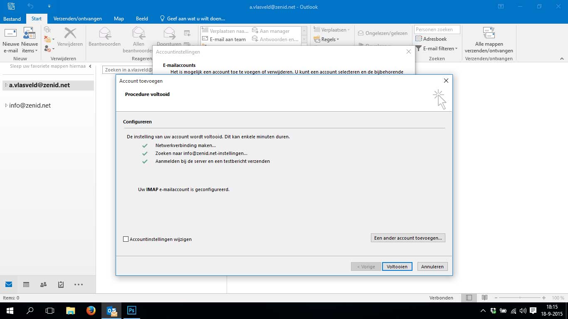Check the Accountinstellingen wijzigen checkbox
Image resolution: width=568 pixels, height=319 pixels.
pos(126,239)
